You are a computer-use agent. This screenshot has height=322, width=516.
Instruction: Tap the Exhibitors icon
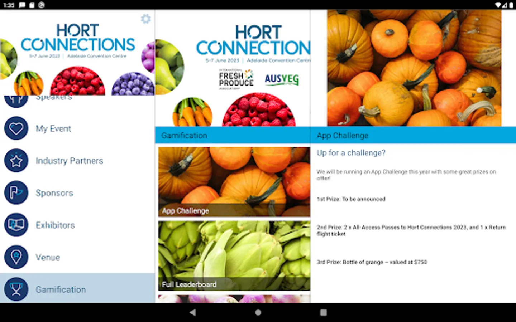pyautogui.click(x=16, y=225)
